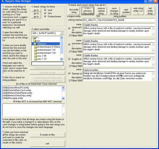159x149 pixels.
Task: Click the German name field Explosivnaniten
Action: coord(119,70)
